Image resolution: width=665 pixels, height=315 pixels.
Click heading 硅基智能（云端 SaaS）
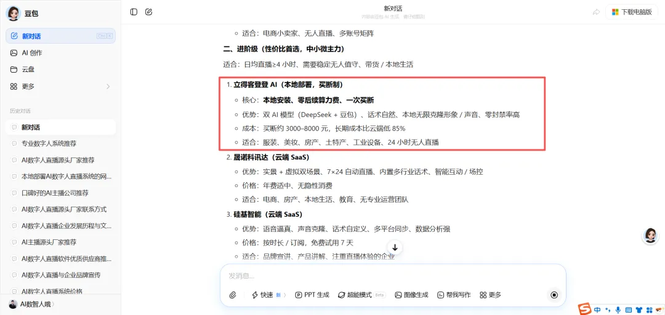[x=268, y=215]
